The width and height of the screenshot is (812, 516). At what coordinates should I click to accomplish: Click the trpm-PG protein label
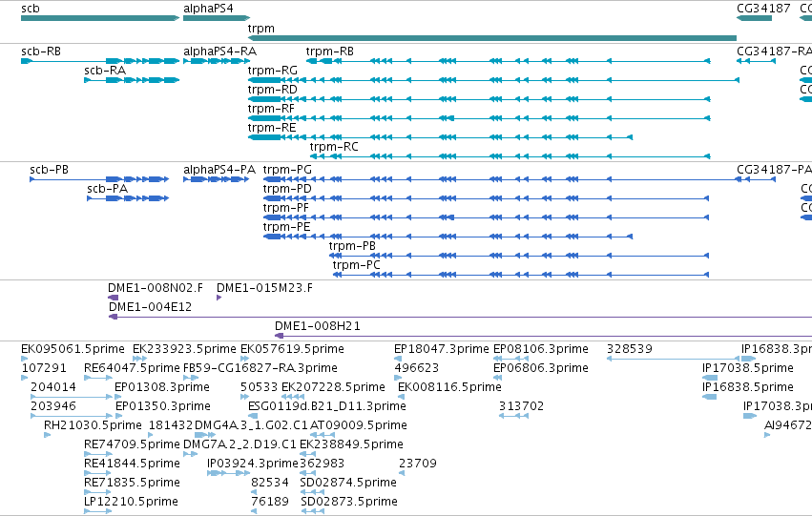point(287,170)
